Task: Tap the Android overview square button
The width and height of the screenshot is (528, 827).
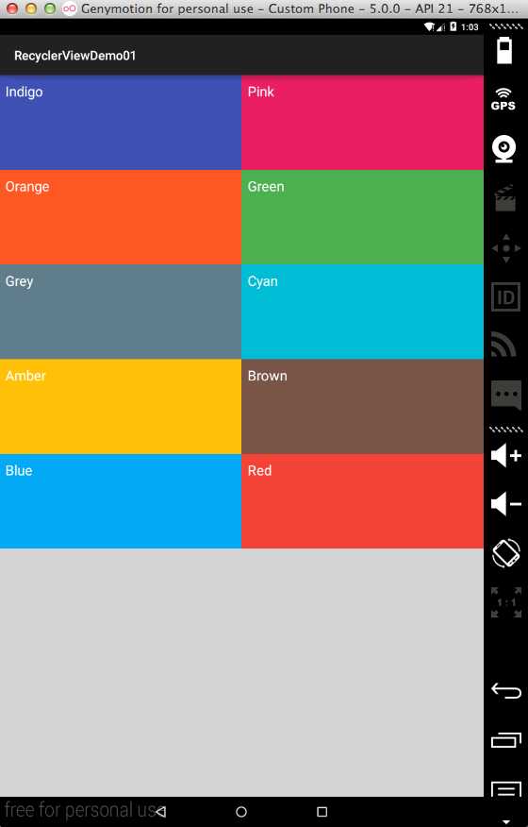Action: [x=322, y=811]
